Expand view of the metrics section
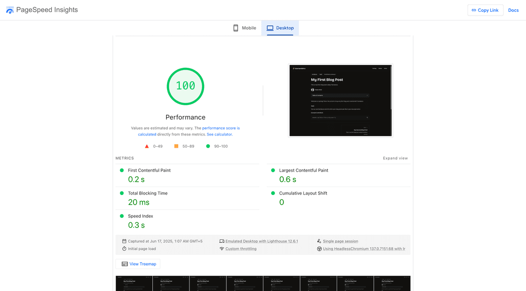The image size is (526, 291). [395, 158]
